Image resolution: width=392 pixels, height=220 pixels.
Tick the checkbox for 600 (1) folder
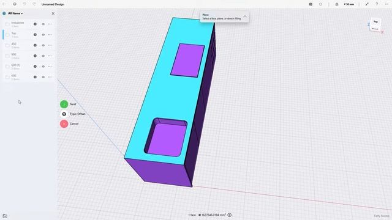tap(7, 67)
